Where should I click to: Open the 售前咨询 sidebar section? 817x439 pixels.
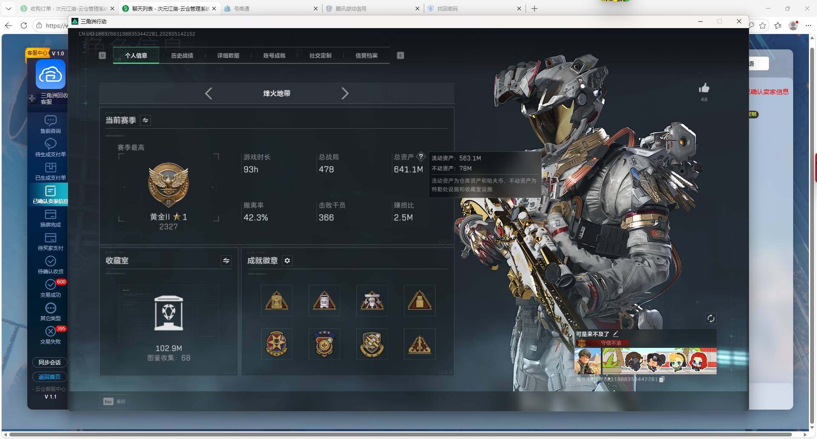pos(50,124)
